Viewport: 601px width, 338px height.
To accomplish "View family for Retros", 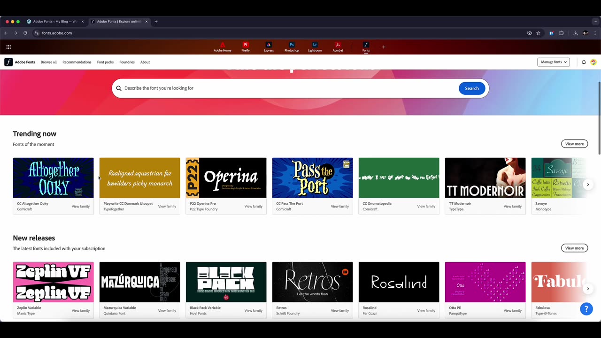I will point(340,311).
